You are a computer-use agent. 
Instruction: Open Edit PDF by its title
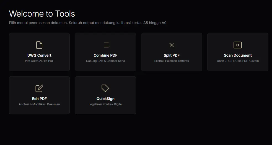click(x=39, y=99)
